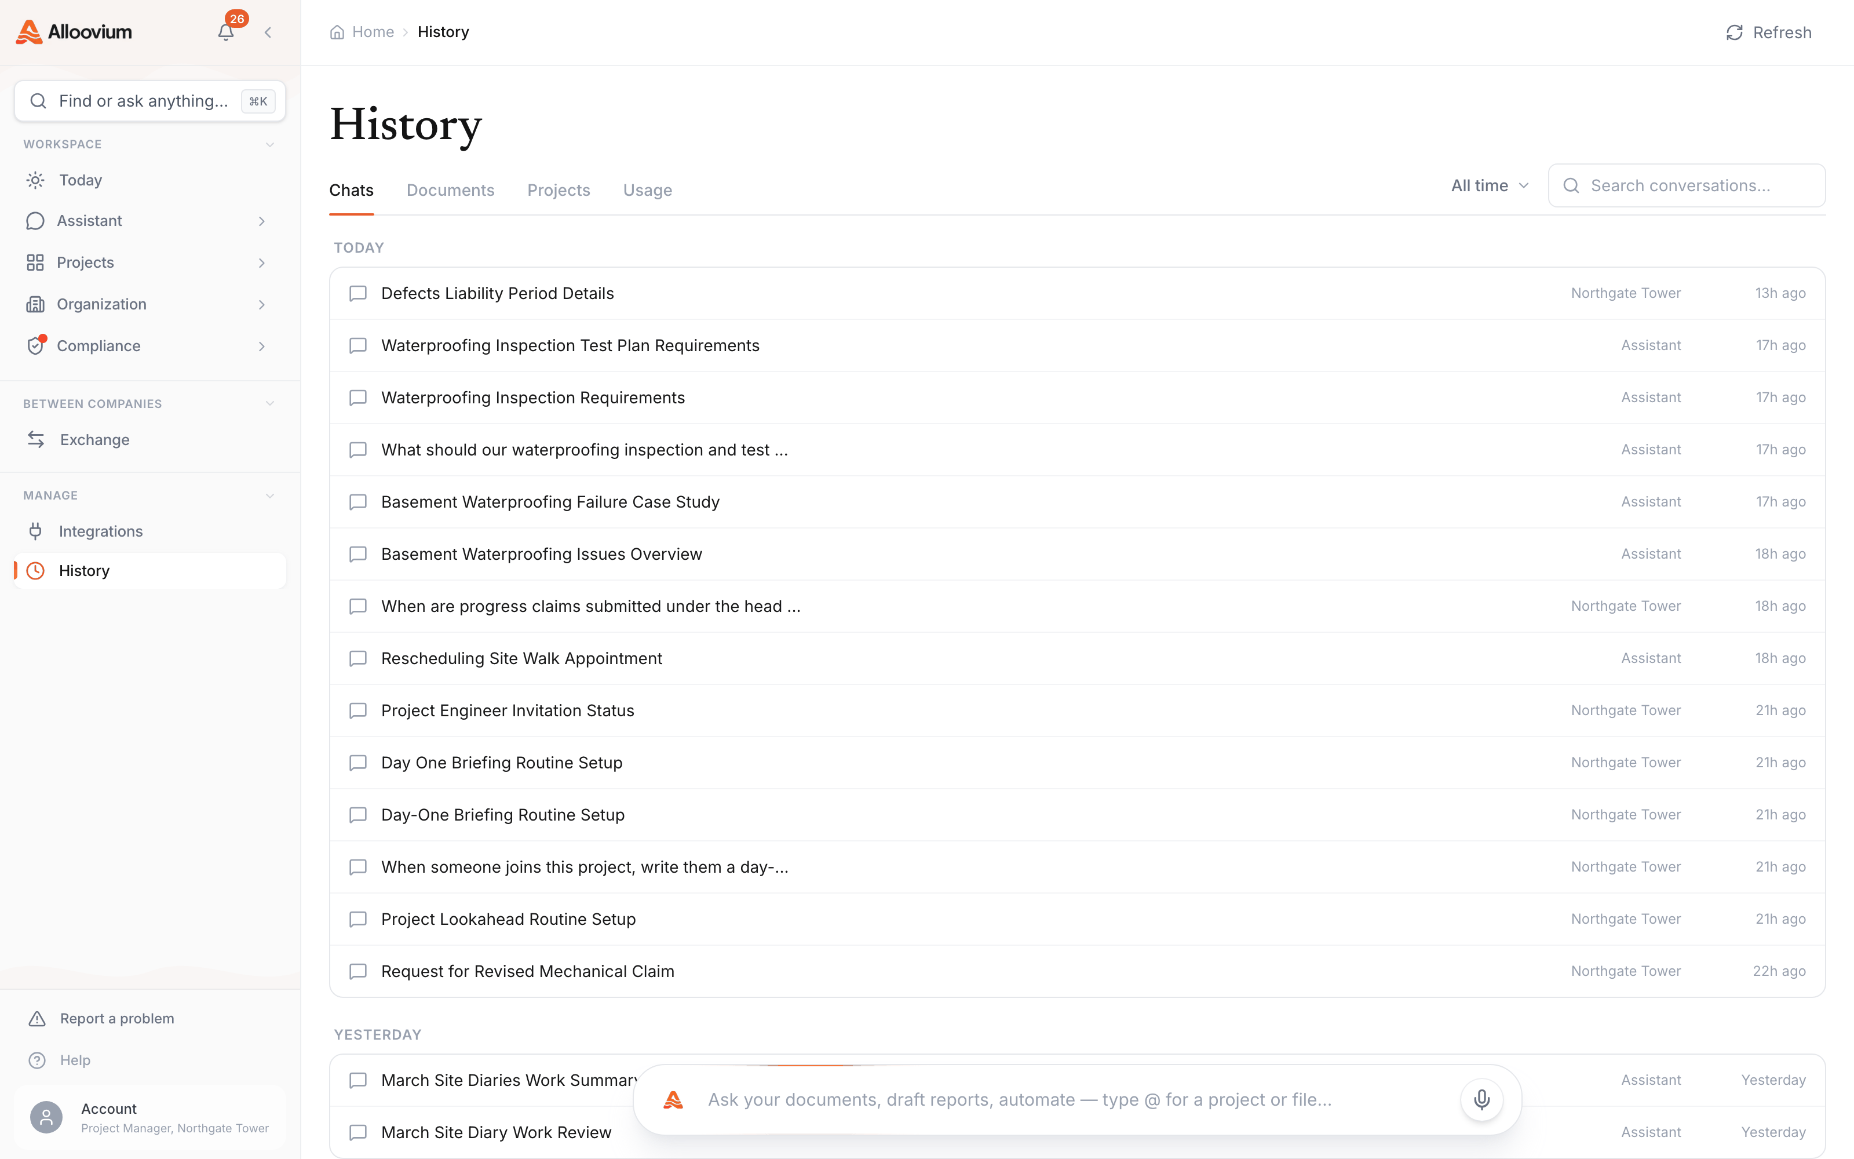Click the Today sun icon
1854x1159 pixels.
(35, 180)
